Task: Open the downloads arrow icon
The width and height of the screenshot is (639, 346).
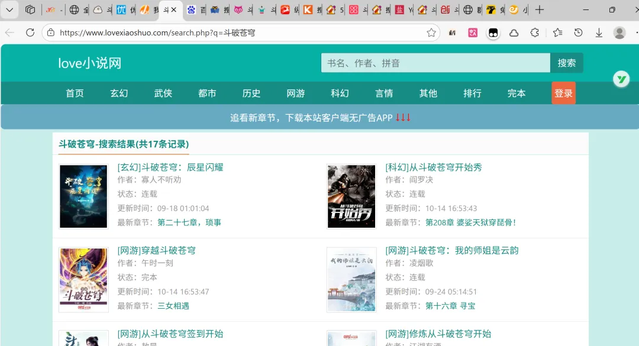Action: pos(599,33)
